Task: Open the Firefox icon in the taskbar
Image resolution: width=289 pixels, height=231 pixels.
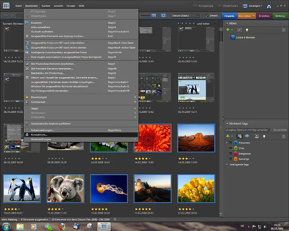Action: (62, 226)
